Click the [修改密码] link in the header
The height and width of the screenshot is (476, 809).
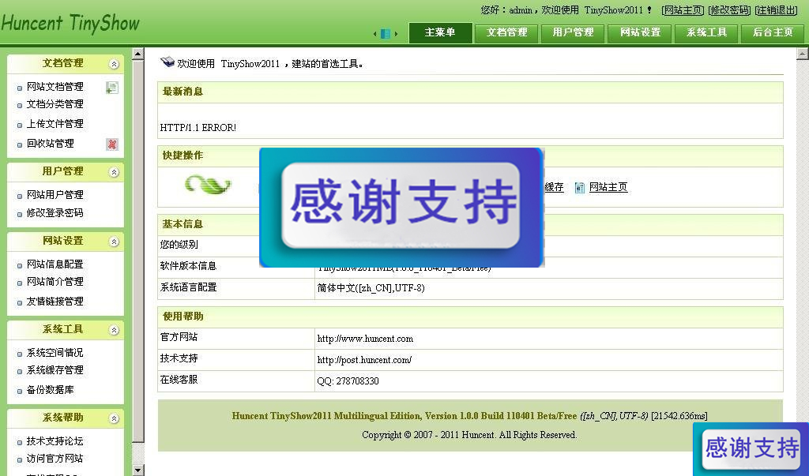tap(729, 10)
